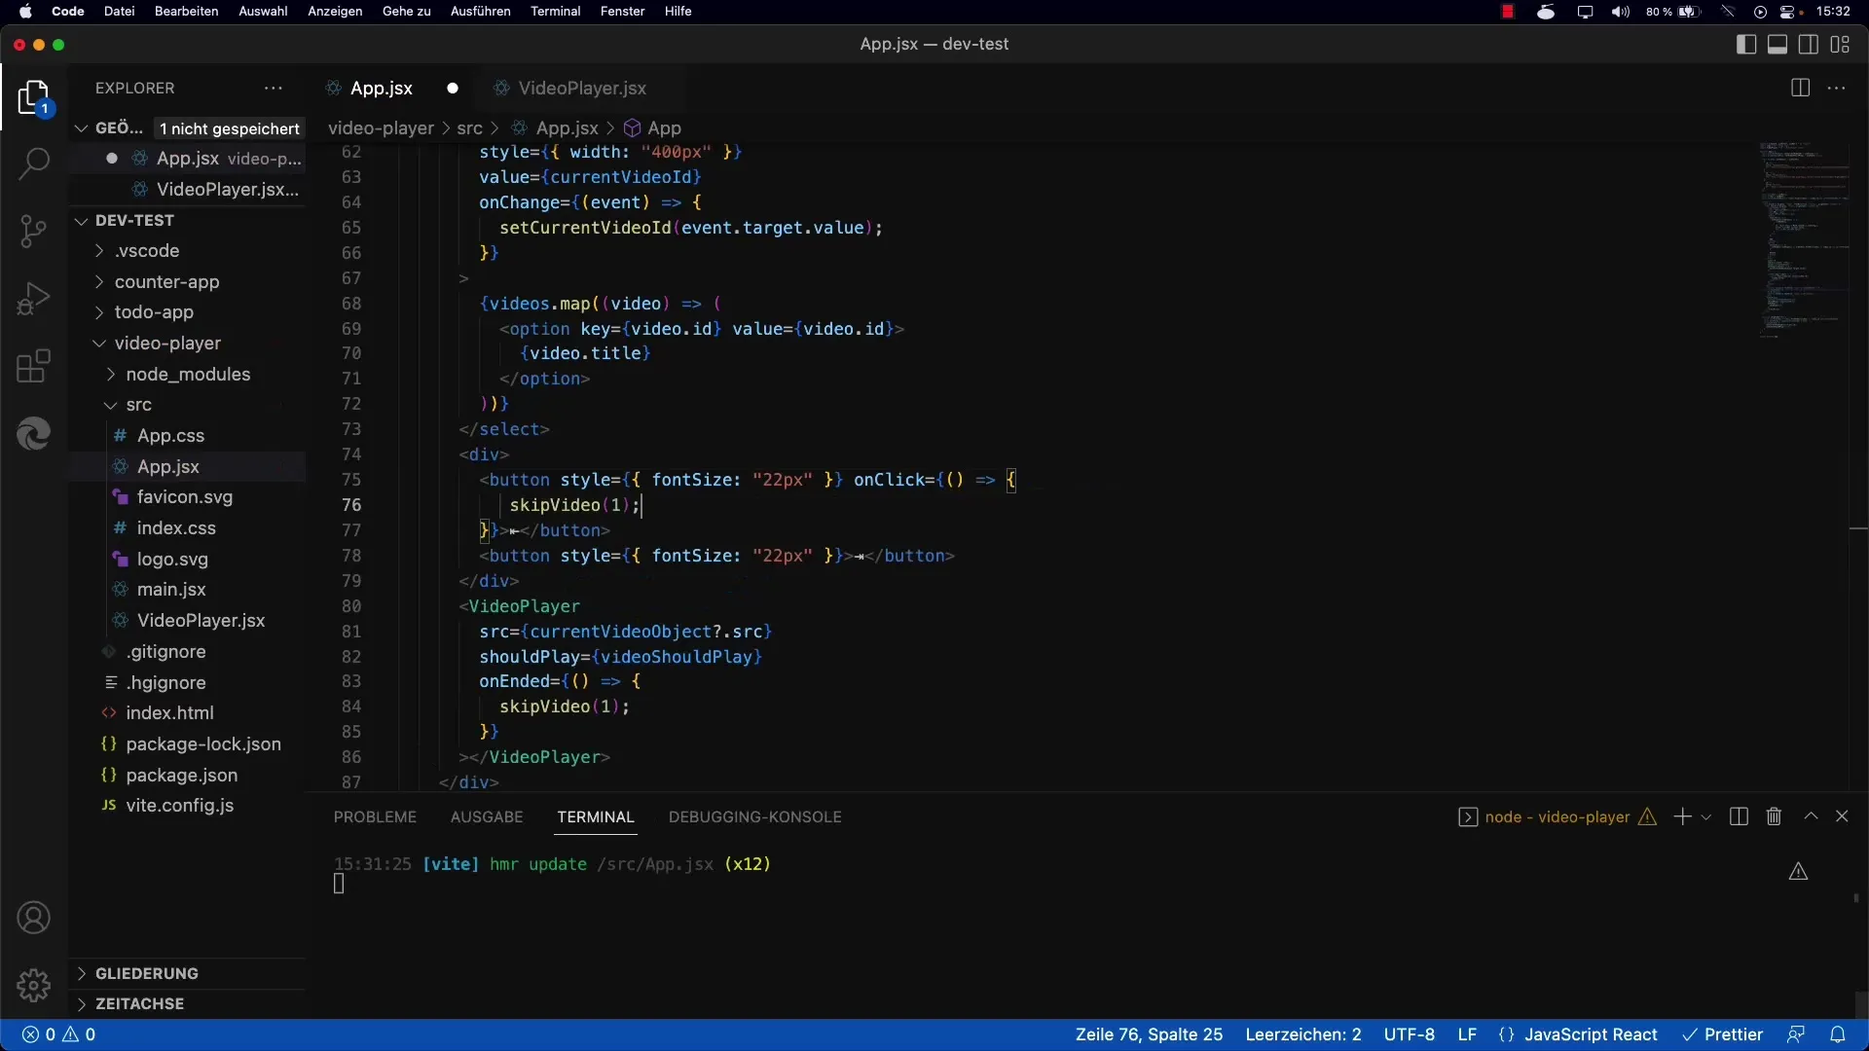
Task: Open the Manage gear icon
Action: 34,985
